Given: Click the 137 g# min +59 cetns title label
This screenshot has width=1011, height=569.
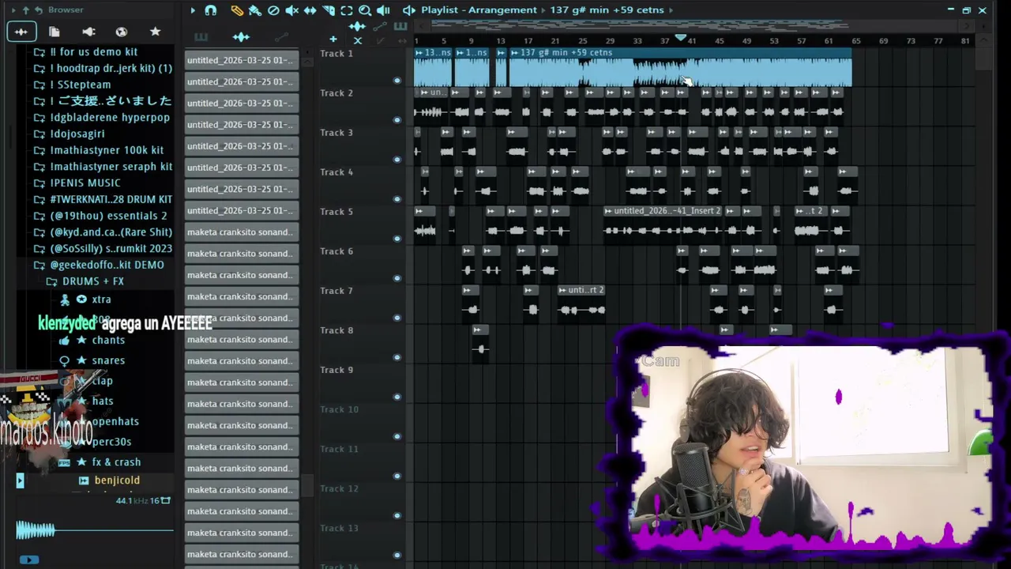Looking at the screenshot, I should coord(607,10).
